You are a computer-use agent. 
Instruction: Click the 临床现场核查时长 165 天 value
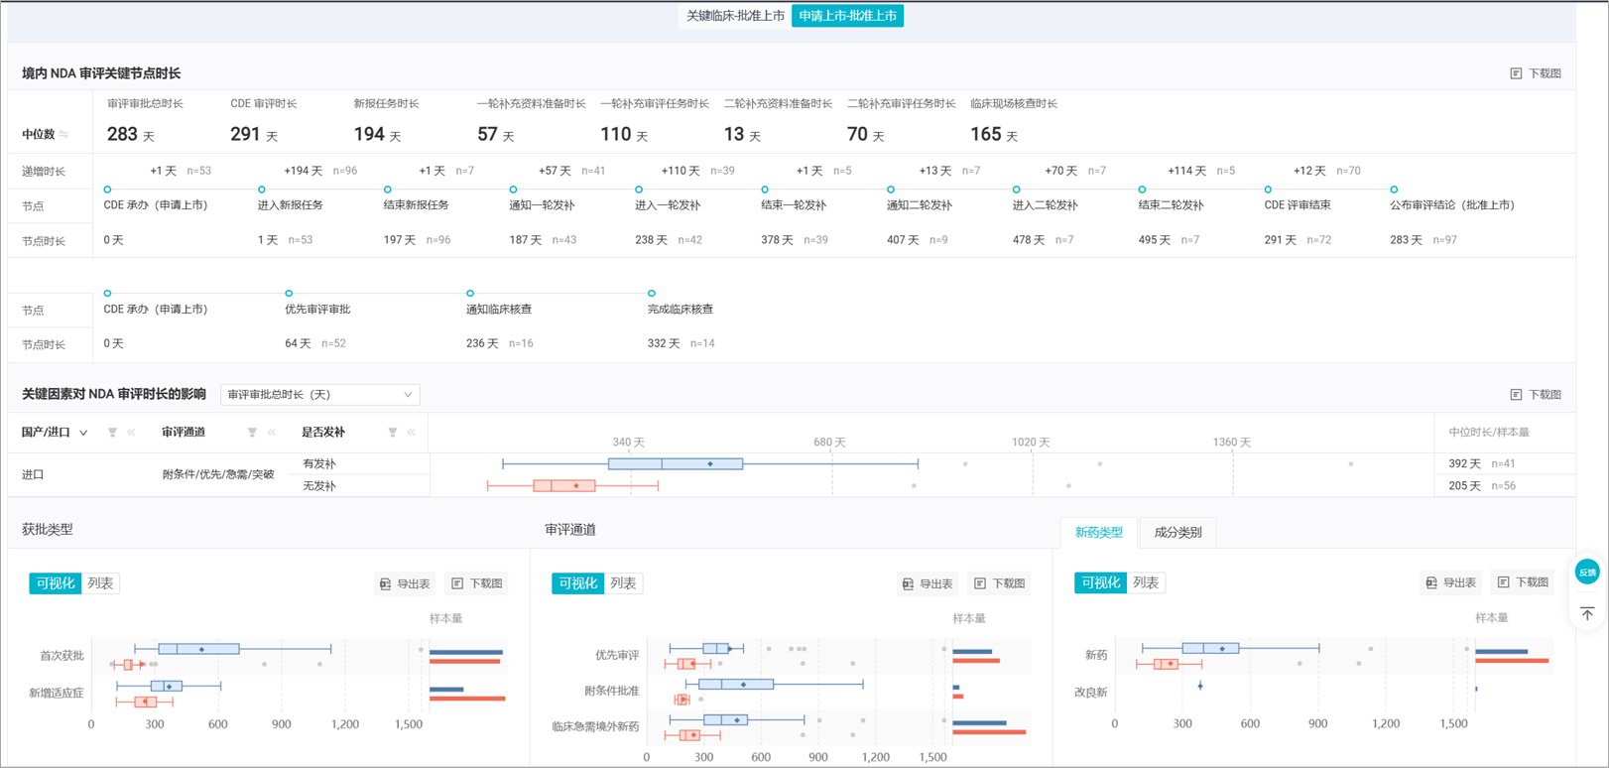point(994,134)
